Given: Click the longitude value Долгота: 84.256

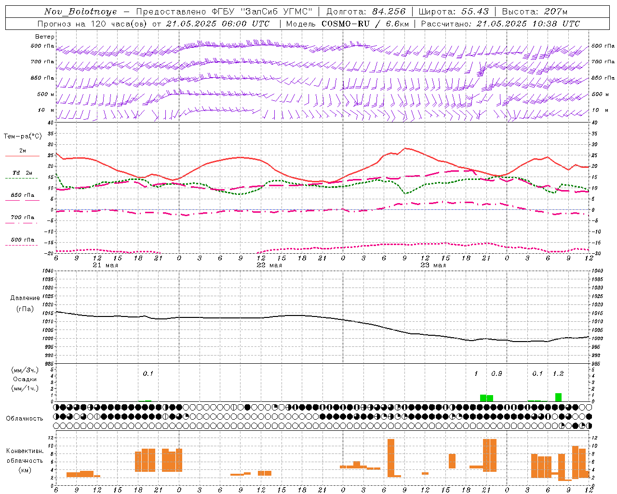Looking at the screenshot, I should coord(366,12).
